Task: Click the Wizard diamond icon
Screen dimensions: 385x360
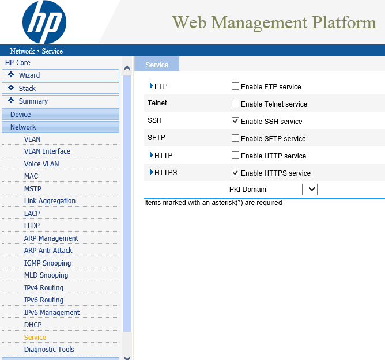Action: tap(11, 75)
